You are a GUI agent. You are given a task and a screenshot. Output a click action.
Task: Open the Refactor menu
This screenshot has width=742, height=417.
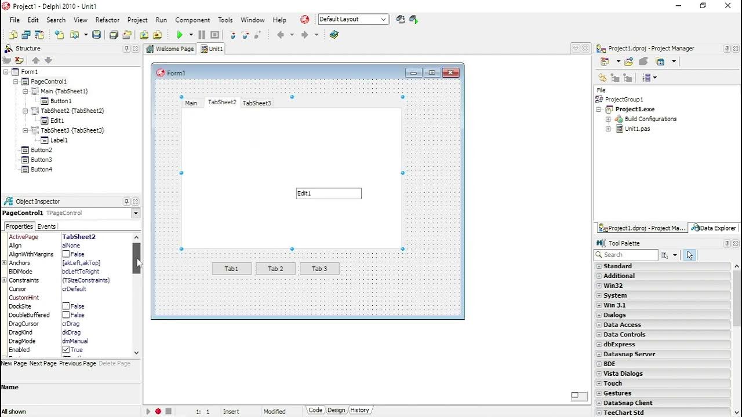[107, 20]
